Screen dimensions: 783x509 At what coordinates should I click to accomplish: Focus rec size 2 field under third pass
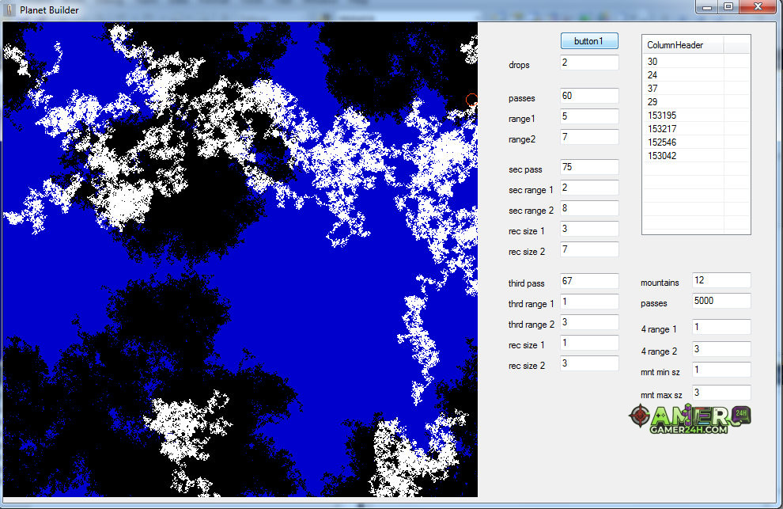coord(589,363)
